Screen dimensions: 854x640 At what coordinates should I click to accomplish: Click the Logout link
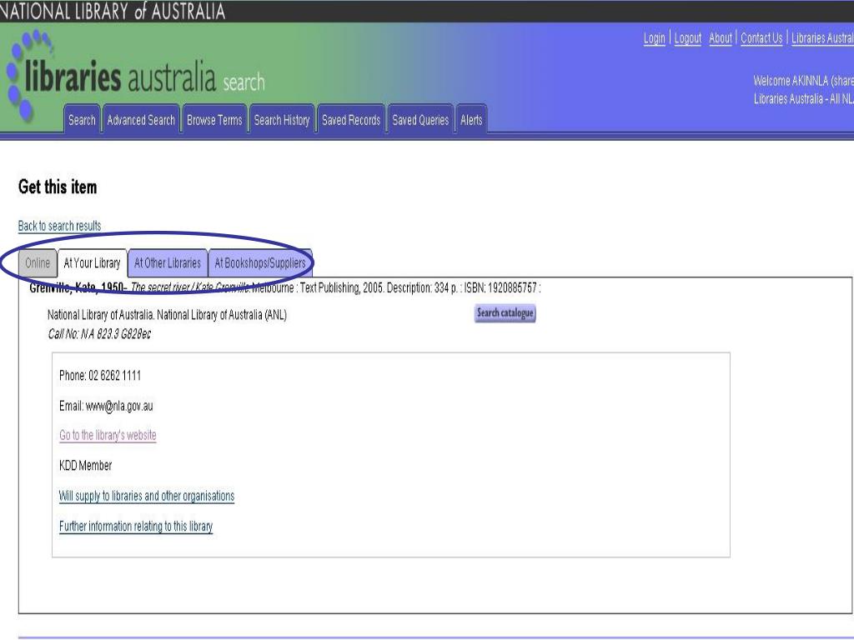688,38
